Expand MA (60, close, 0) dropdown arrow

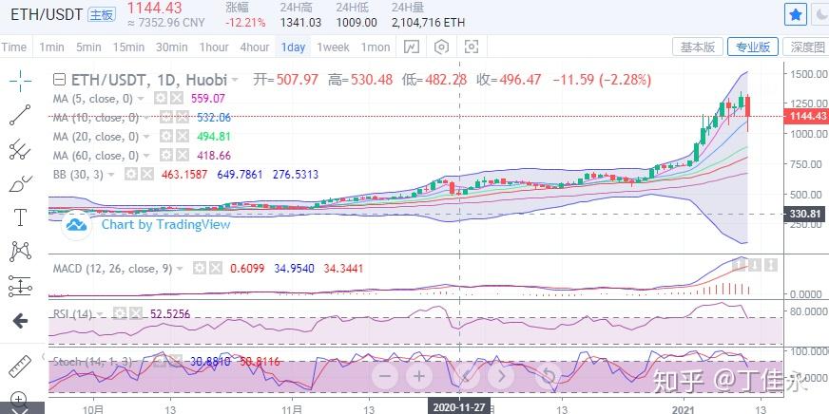(x=146, y=156)
